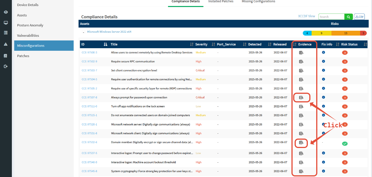Viewport: 372px width, 177px height.
Task: Show fix info for CCE-97537-5
Action: coord(323,153)
